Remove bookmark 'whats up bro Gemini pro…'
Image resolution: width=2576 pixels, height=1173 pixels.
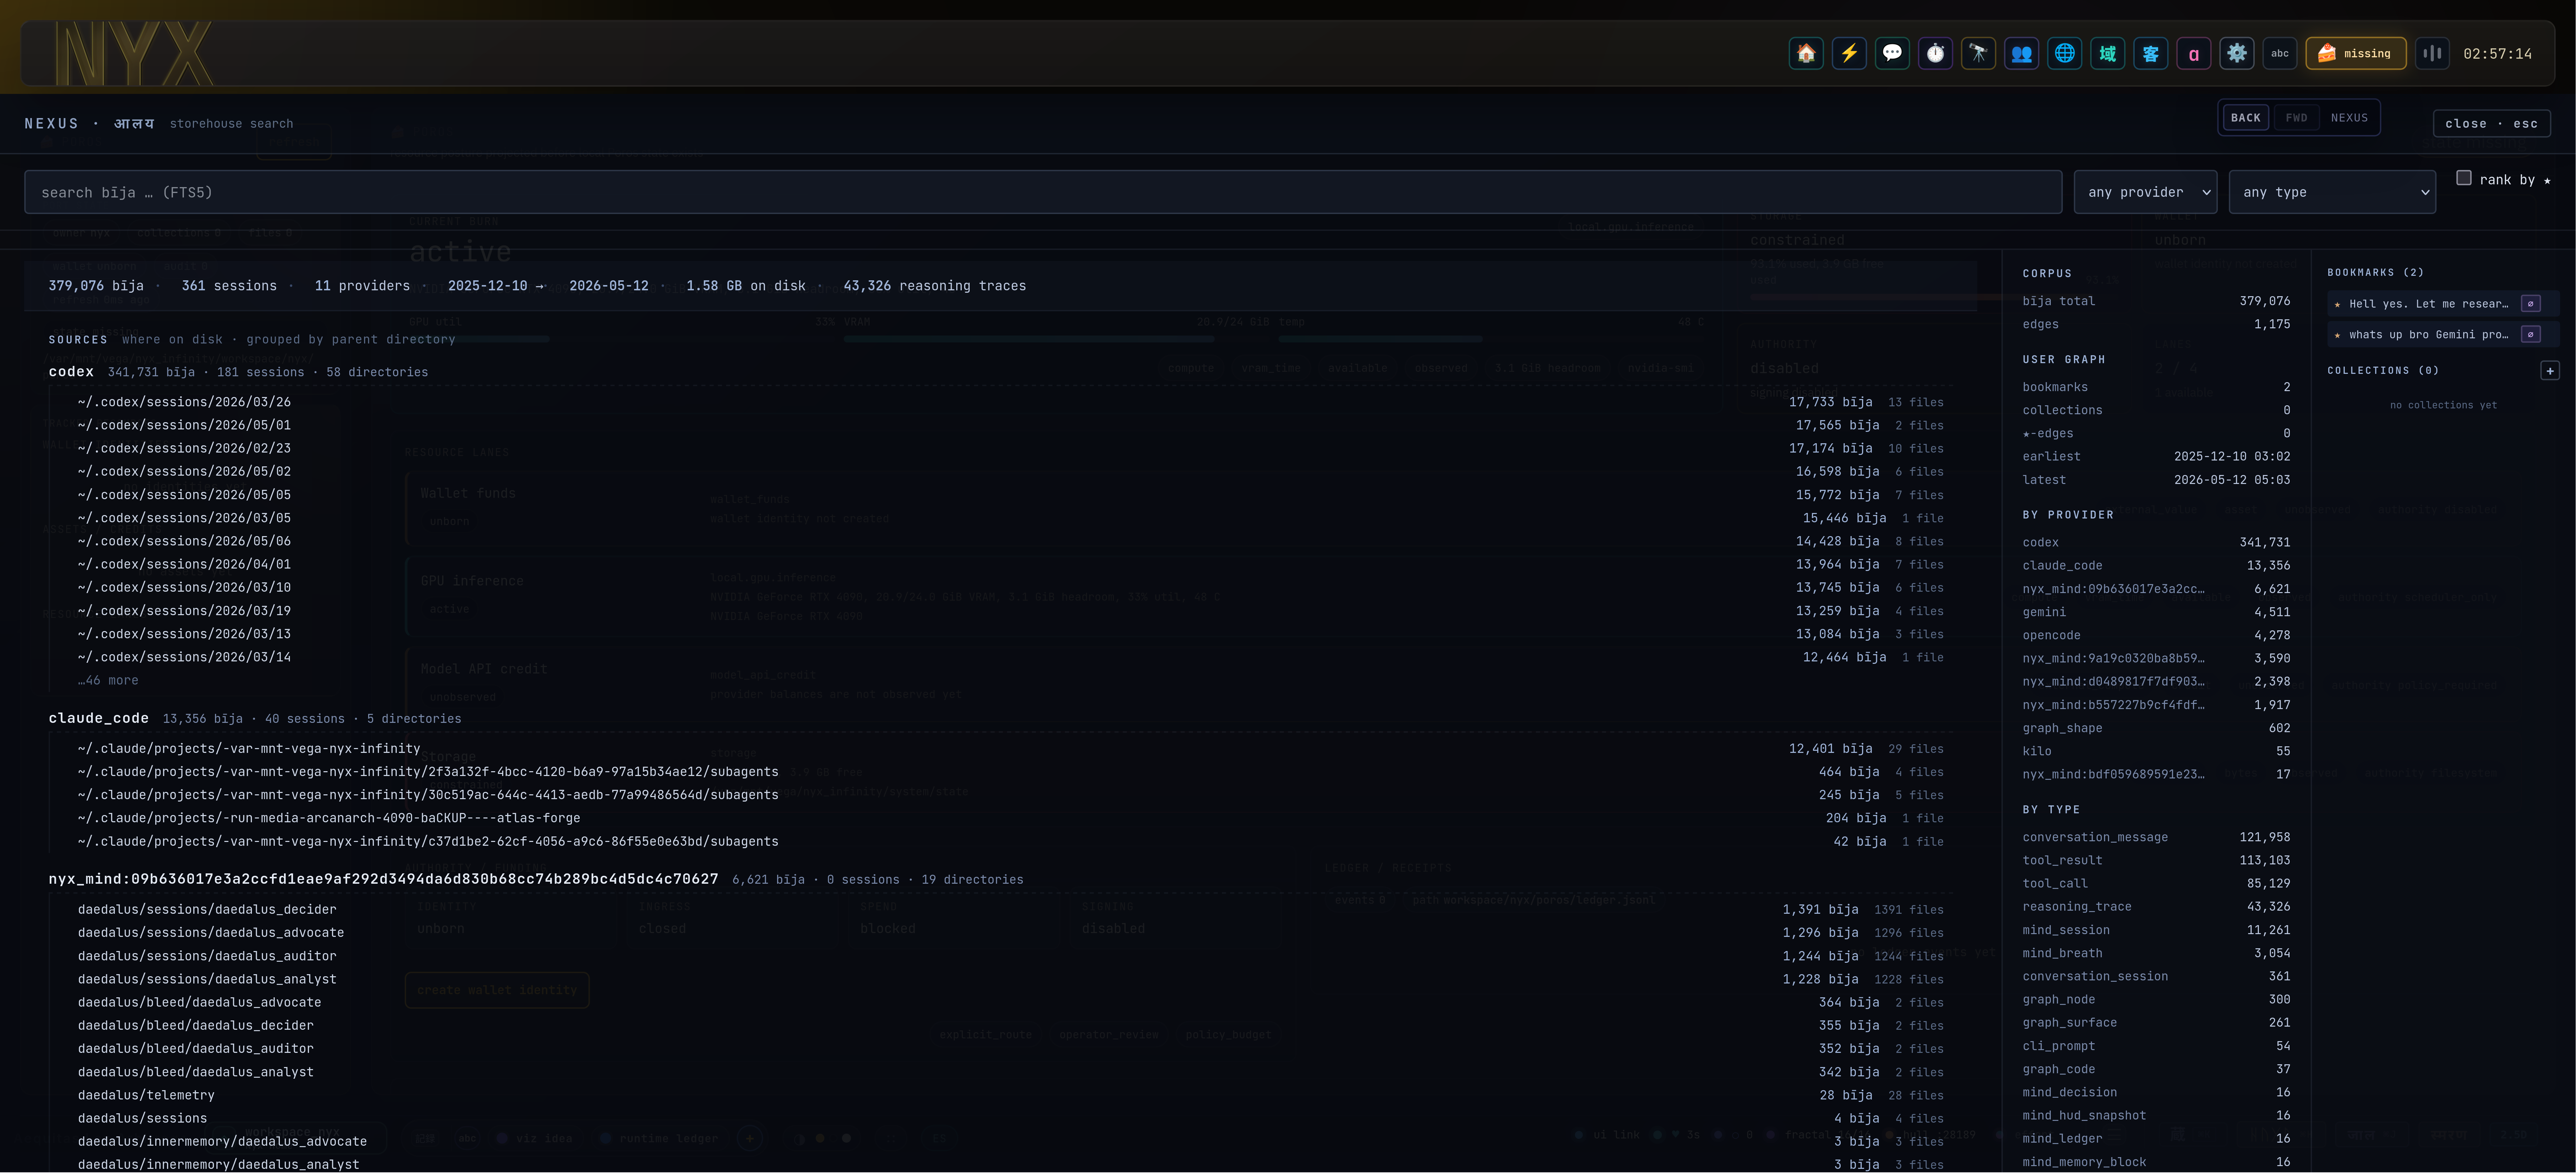(x=2530, y=335)
